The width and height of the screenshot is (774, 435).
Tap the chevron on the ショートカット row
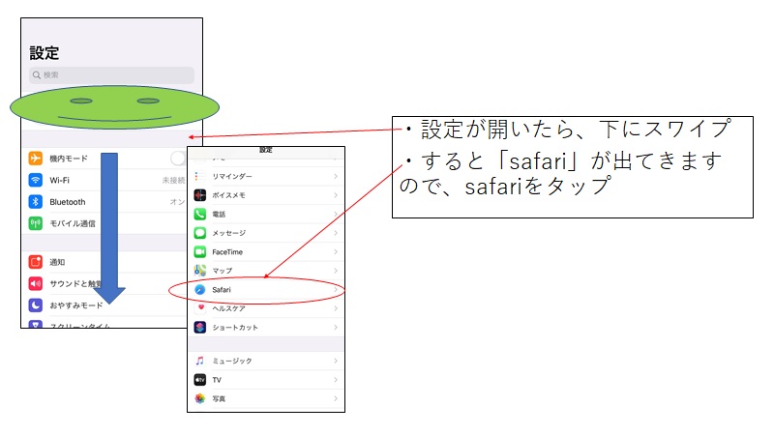[x=336, y=328]
